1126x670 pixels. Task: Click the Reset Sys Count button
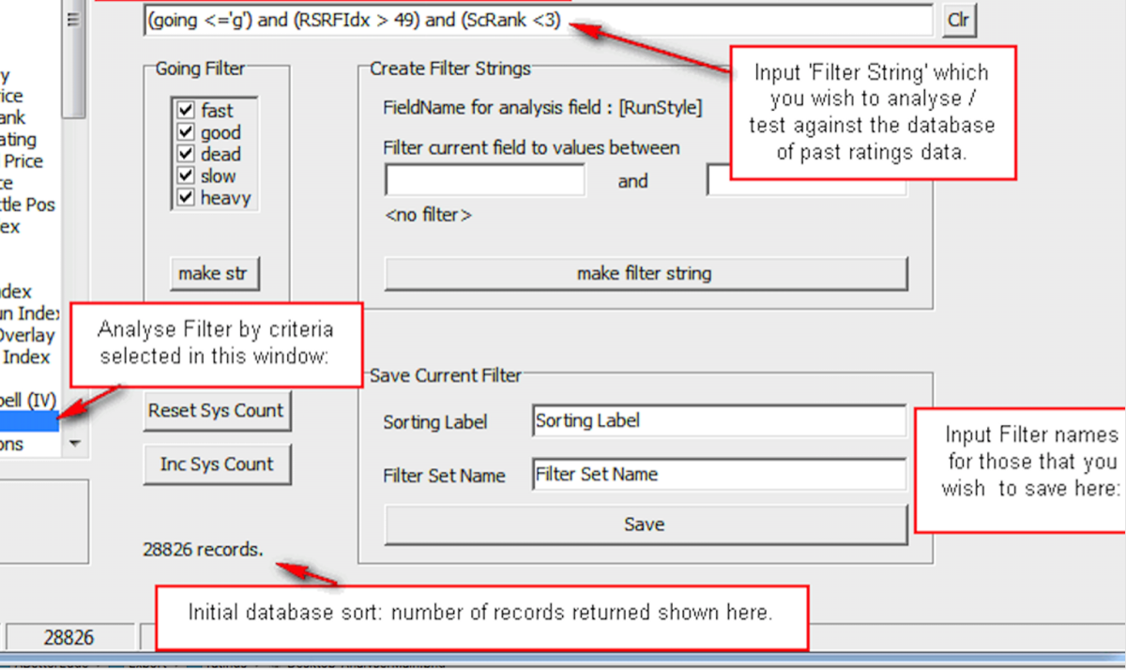[216, 410]
